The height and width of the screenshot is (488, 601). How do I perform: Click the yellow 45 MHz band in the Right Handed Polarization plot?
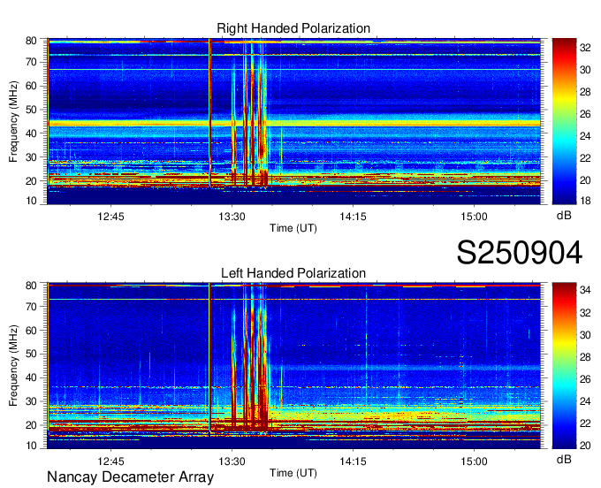point(293,124)
